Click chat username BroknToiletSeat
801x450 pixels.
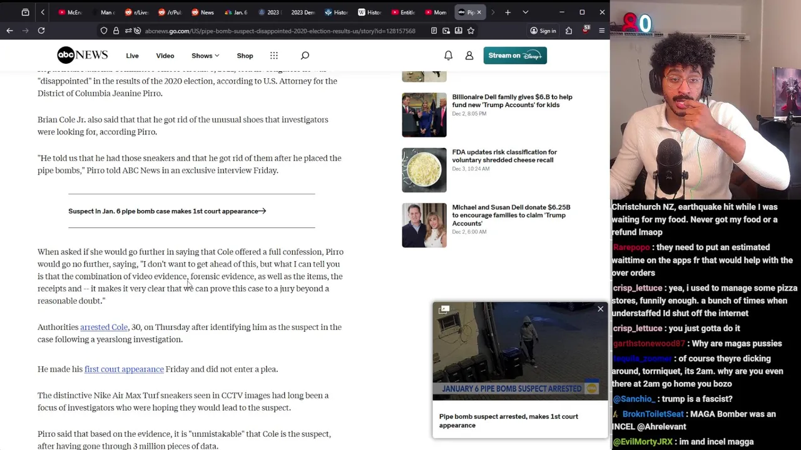click(653, 414)
